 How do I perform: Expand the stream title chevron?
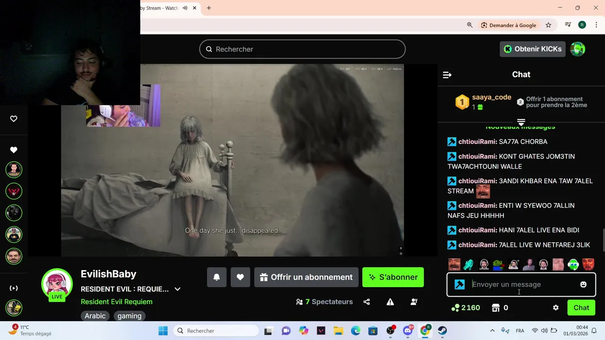pos(178,289)
